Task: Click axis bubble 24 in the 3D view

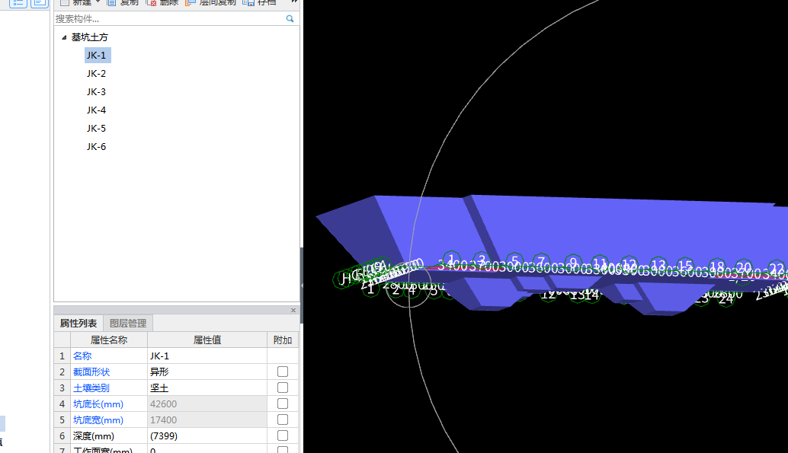Action: coord(726,299)
